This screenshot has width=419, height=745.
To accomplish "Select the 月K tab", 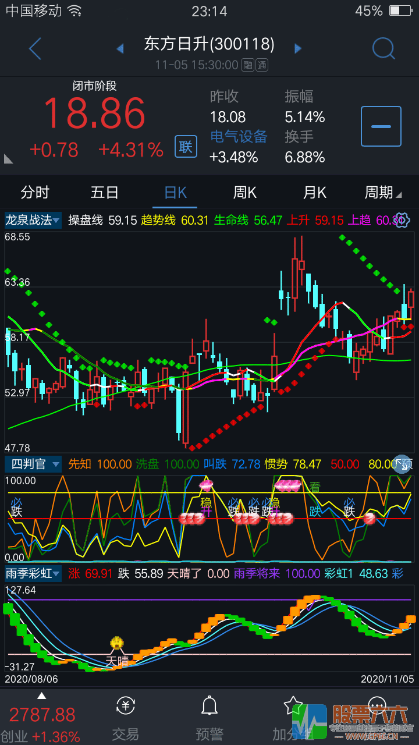I will tap(315, 192).
